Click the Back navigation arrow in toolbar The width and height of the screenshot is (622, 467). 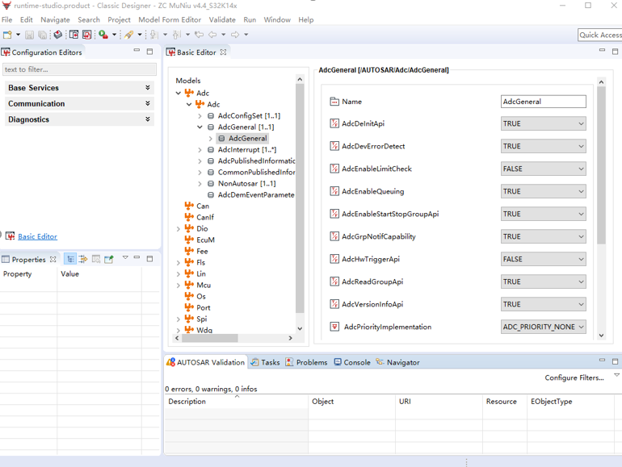212,35
